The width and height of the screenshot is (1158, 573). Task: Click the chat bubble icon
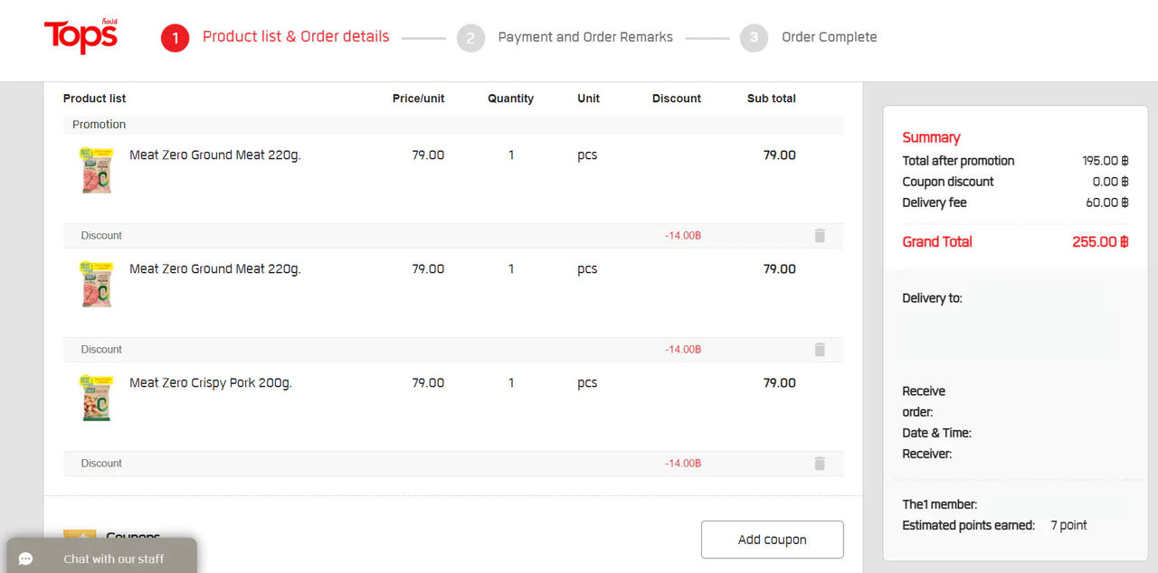click(x=25, y=559)
